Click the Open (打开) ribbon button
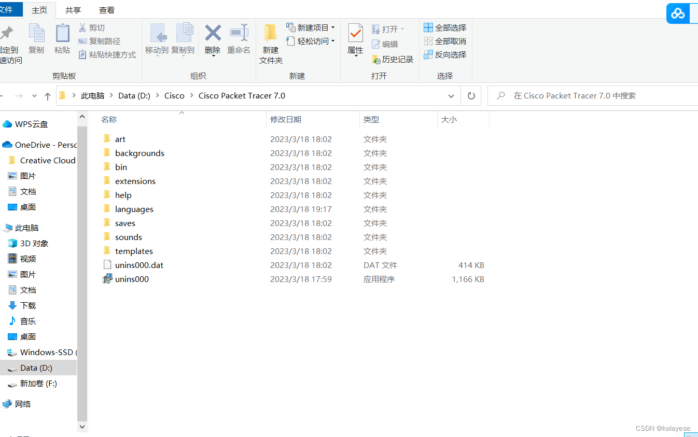Image resolution: width=698 pixels, height=437 pixels. (388, 29)
